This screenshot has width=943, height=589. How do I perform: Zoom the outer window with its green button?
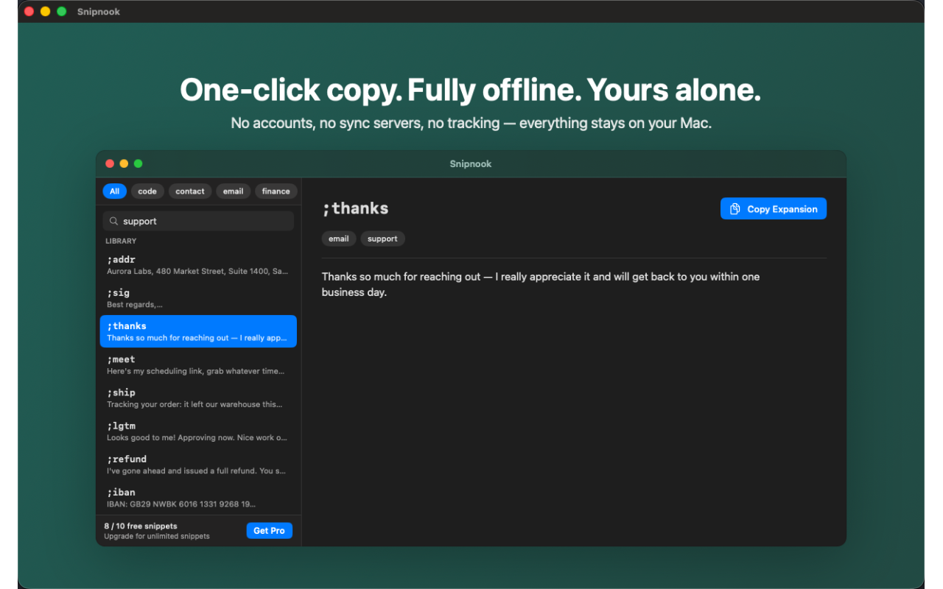pyautogui.click(x=62, y=11)
